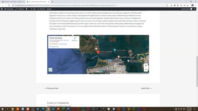Bookmark this page with the star icon
Screen dimensions: 198x111
167,6
